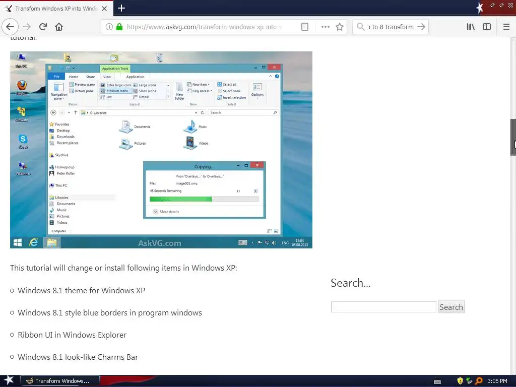Focus the askvg.com address bar
This screenshot has height=387, width=516.
(204, 27)
